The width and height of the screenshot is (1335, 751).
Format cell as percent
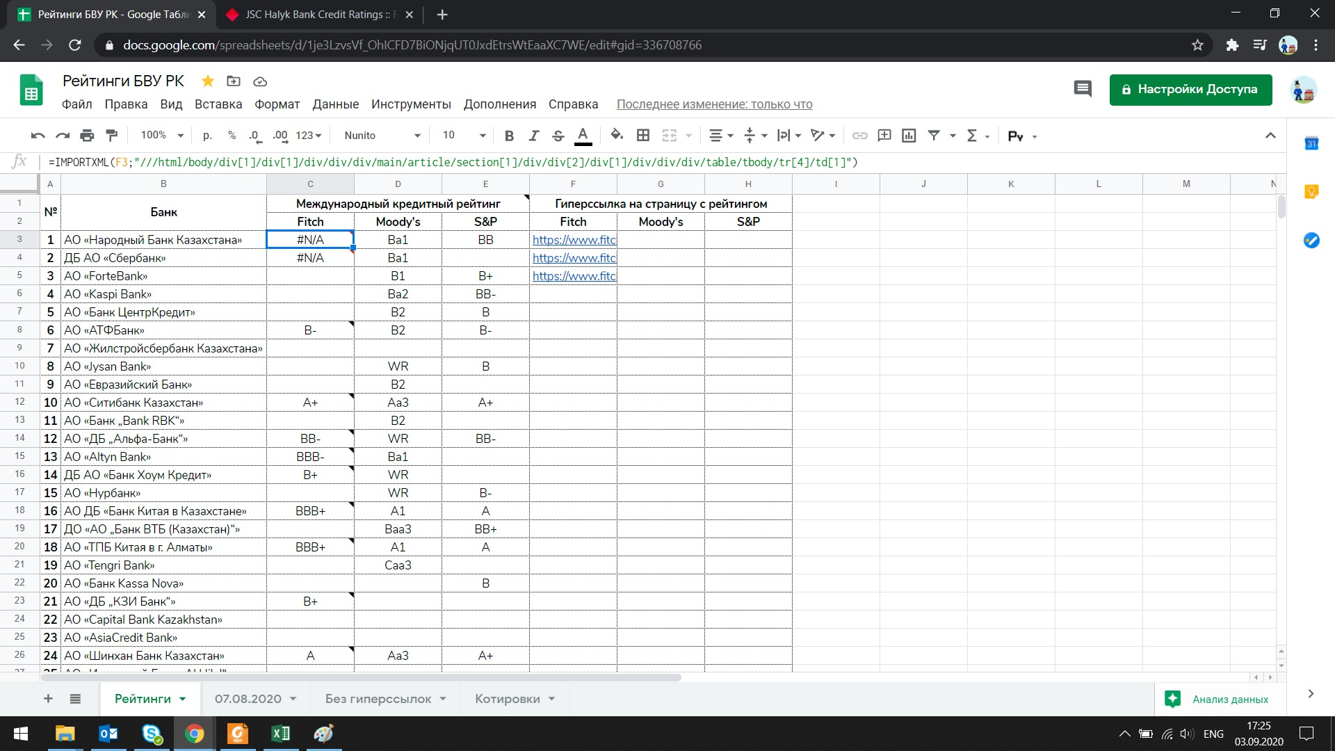[x=232, y=136]
